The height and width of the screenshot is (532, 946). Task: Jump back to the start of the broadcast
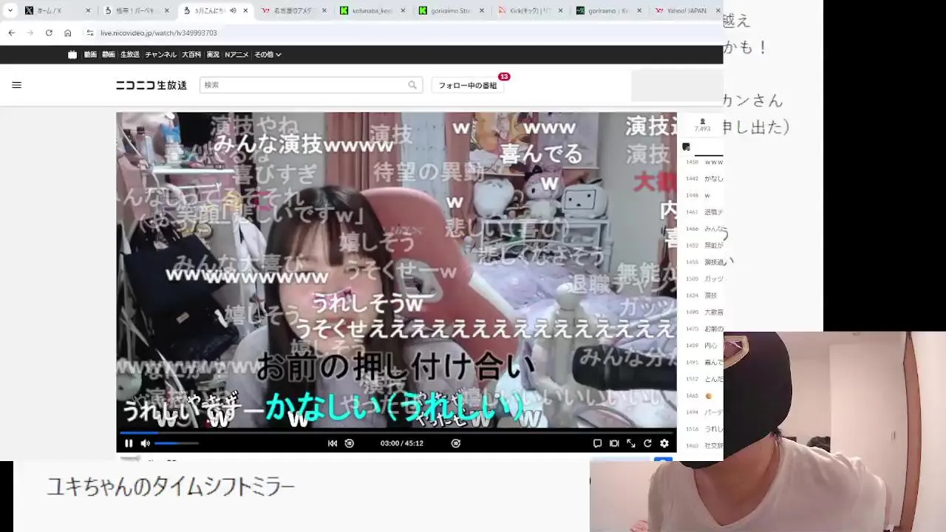coord(333,443)
